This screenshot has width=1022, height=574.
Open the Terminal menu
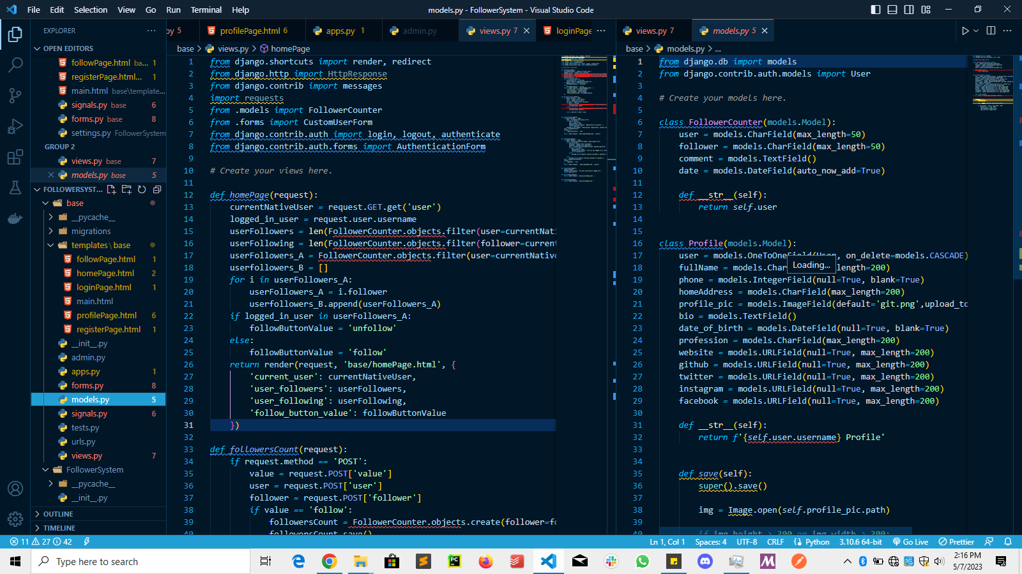[206, 10]
